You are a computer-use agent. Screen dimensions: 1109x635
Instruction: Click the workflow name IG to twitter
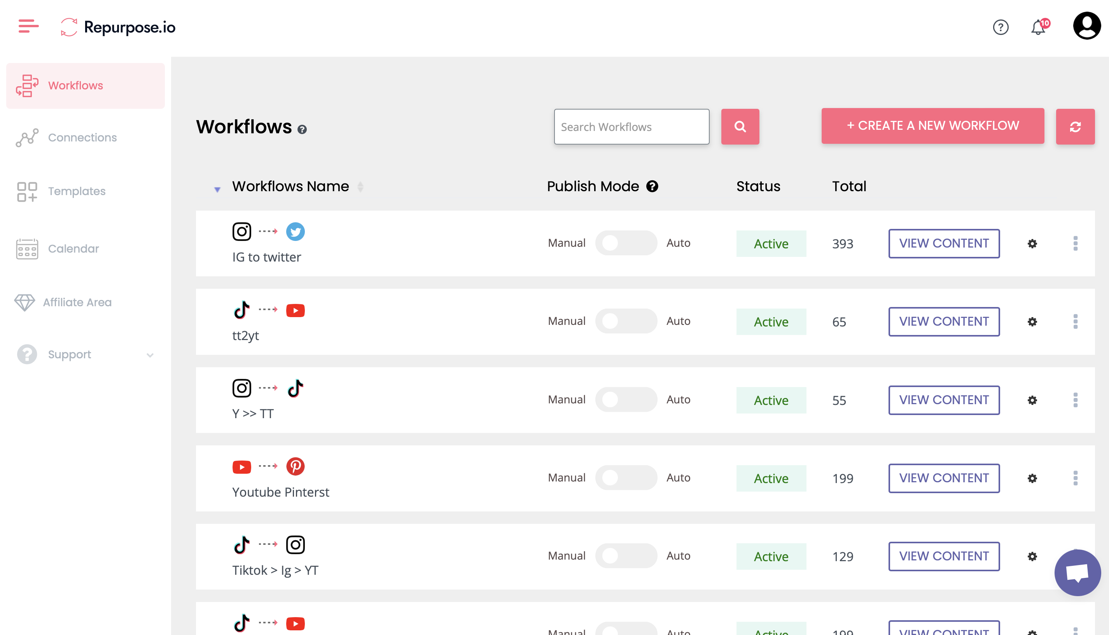267,257
